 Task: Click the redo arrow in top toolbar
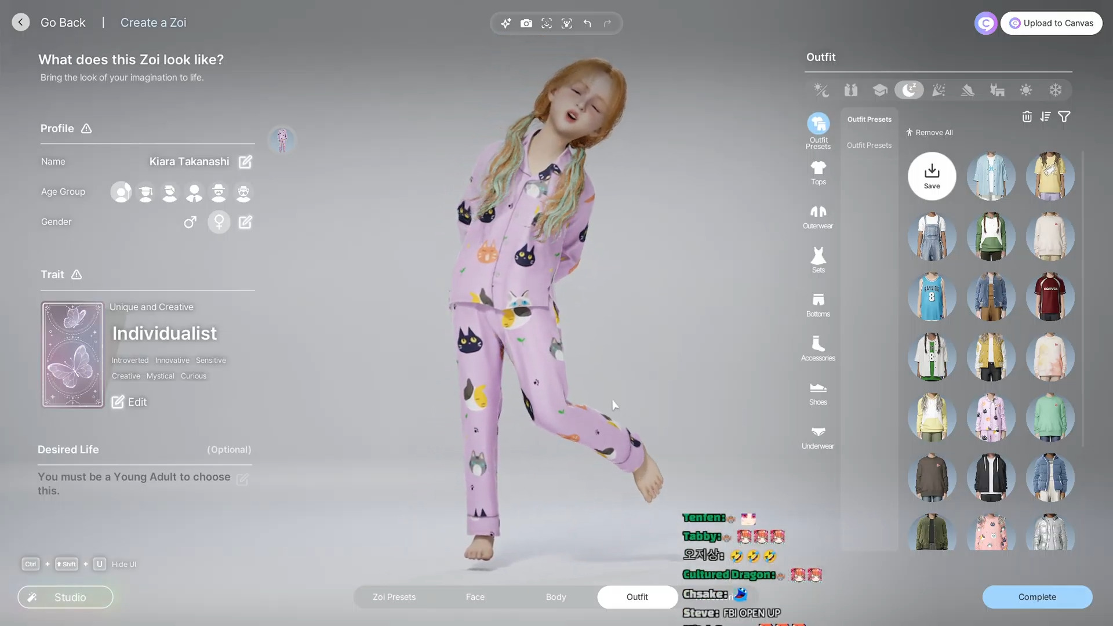click(608, 23)
